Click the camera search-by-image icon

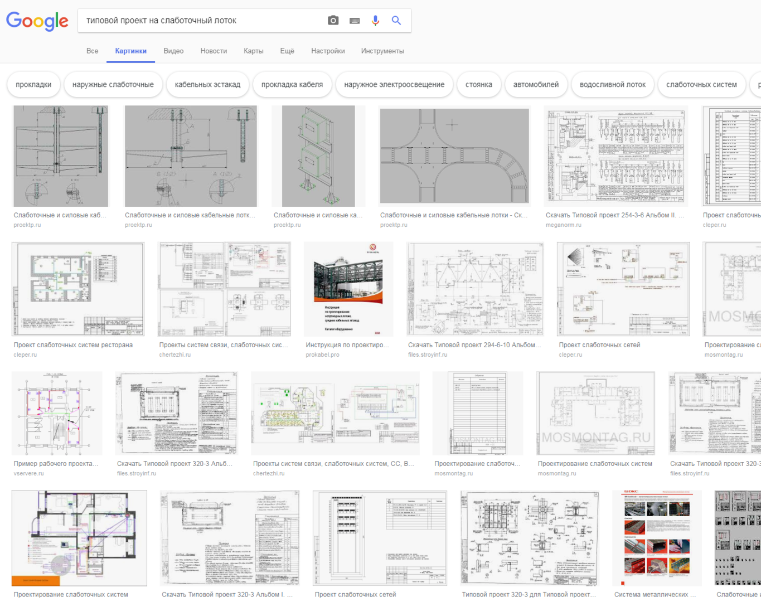[333, 21]
